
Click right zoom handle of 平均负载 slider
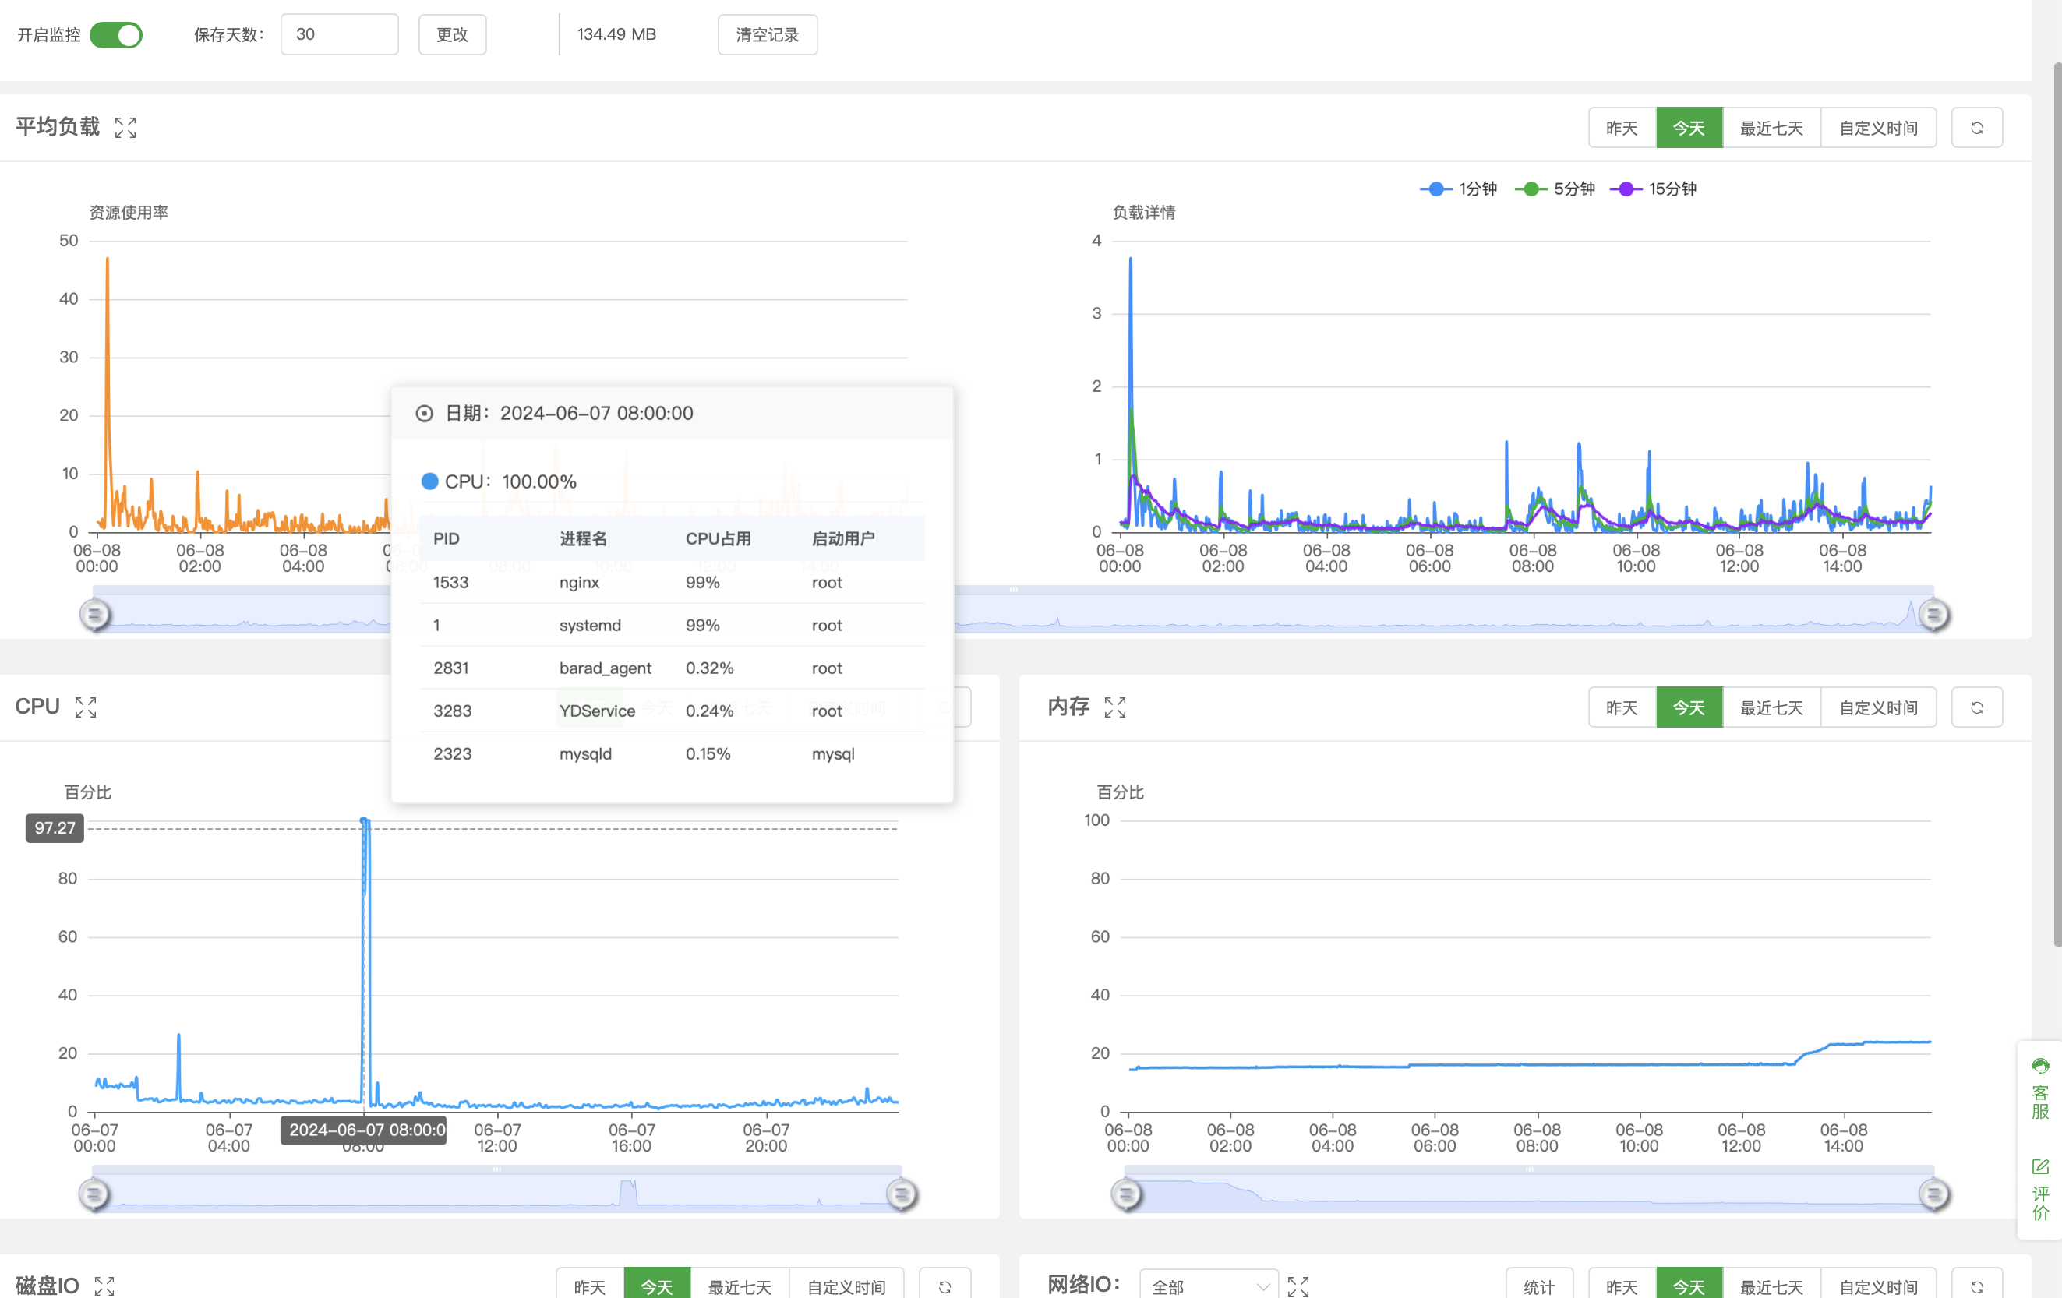click(x=1933, y=614)
